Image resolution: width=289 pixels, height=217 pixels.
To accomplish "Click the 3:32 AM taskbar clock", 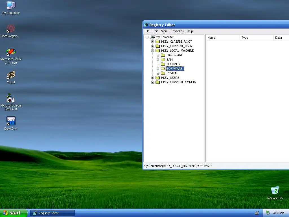I will click(x=279, y=213).
